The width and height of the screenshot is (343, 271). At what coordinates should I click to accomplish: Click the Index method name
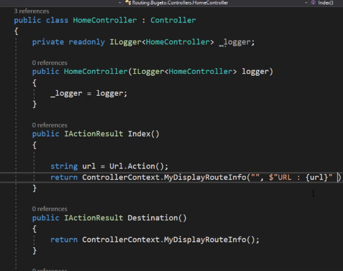point(139,134)
